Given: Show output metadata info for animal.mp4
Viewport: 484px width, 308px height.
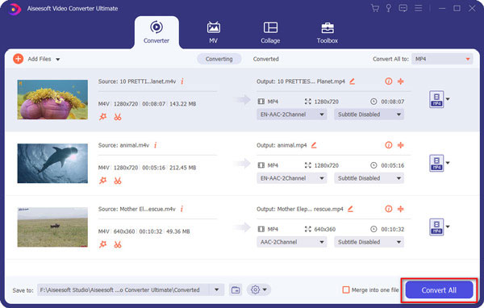Looking at the screenshot, I should coord(389,145).
